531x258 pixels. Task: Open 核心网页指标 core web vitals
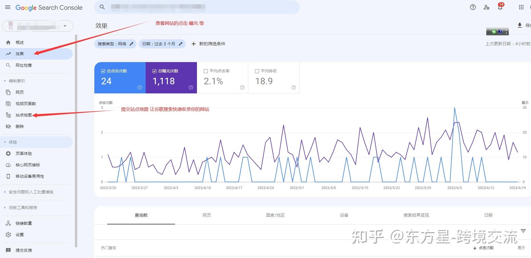pos(27,165)
